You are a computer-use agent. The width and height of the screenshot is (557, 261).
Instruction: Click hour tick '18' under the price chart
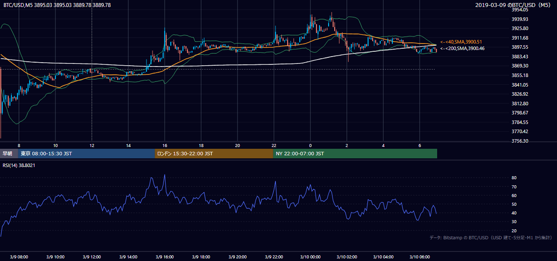tap(201, 145)
